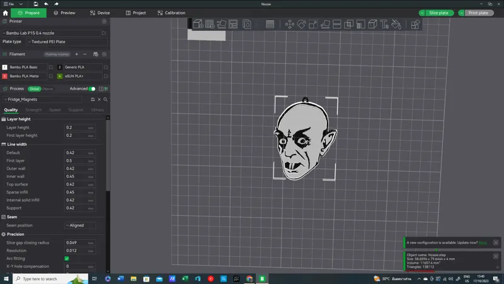Screen dimensions: 504x284
Task: Select the Text shape tool
Action: coord(384,24)
